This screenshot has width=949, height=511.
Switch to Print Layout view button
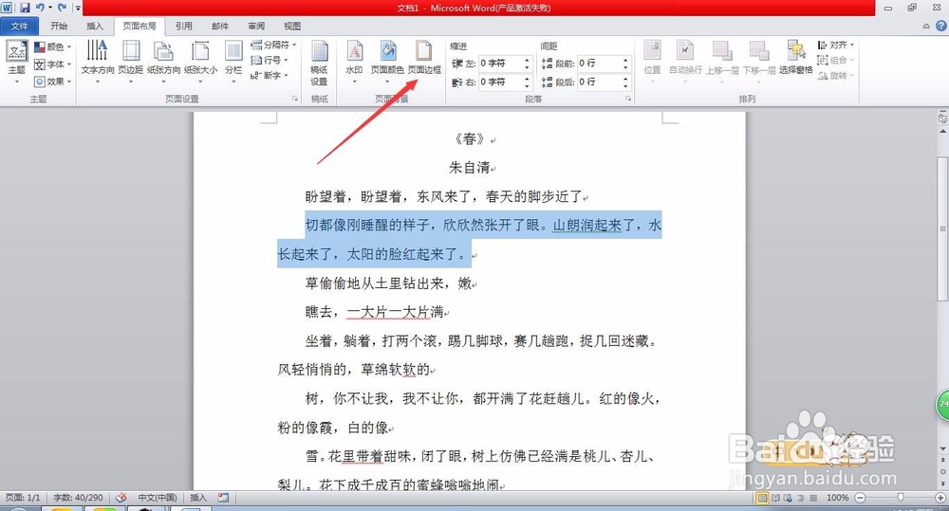pos(763,498)
